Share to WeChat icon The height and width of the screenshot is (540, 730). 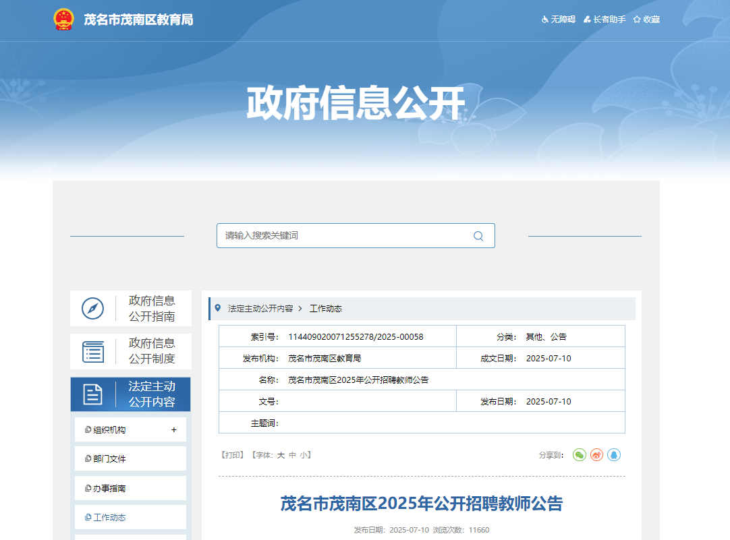tap(579, 455)
